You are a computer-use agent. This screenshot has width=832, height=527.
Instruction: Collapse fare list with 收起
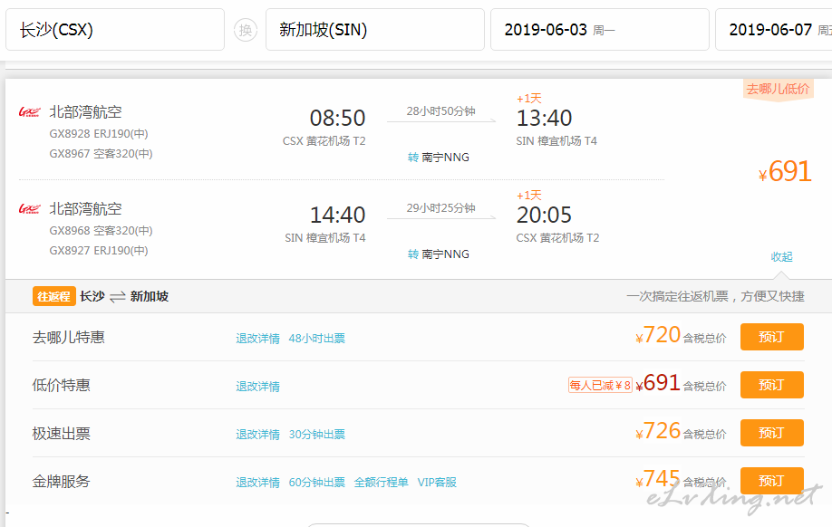tap(781, 257)
